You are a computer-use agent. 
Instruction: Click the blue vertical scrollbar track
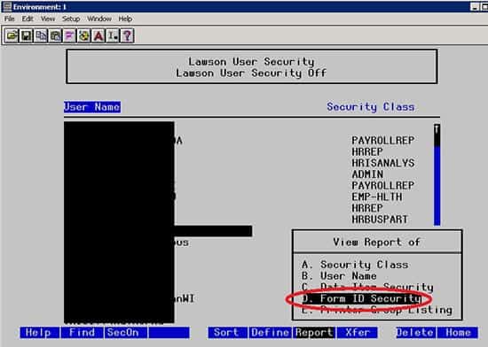coord(437,186)
